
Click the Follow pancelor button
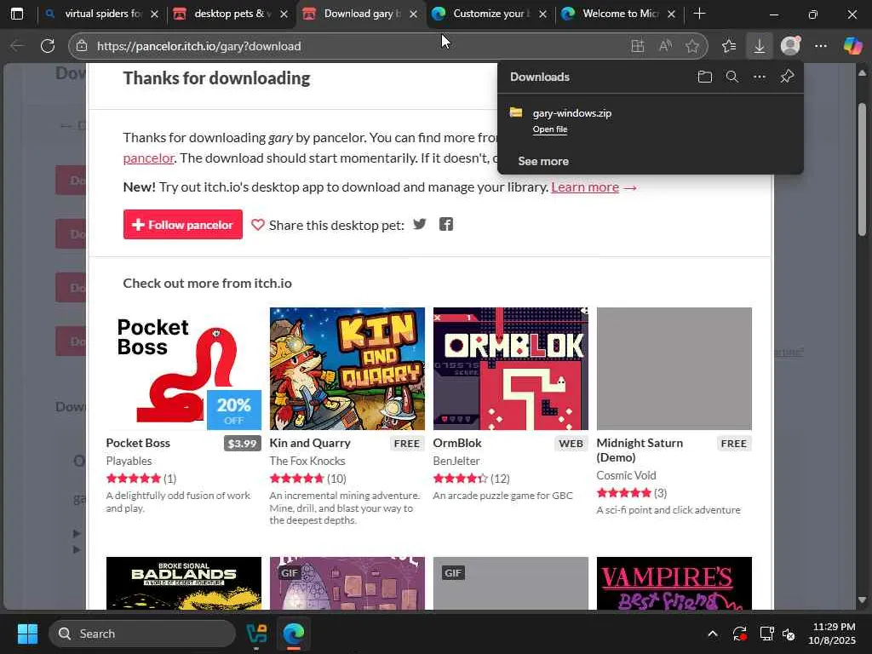pos(183,225)
